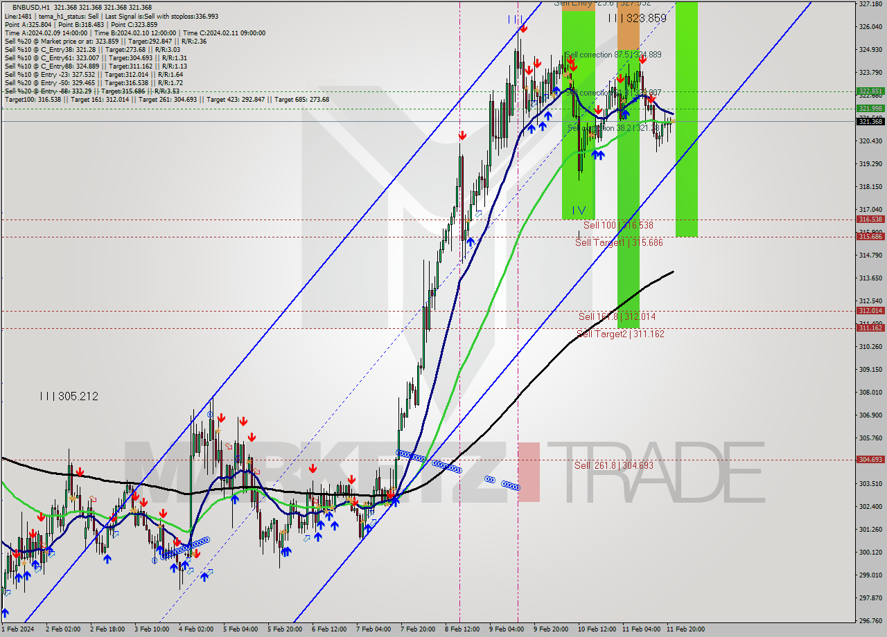887x637 pixels.
Task: Click the 'Sell correction 87.5 | 324.889' label
Action: click(x=613, y=55)
